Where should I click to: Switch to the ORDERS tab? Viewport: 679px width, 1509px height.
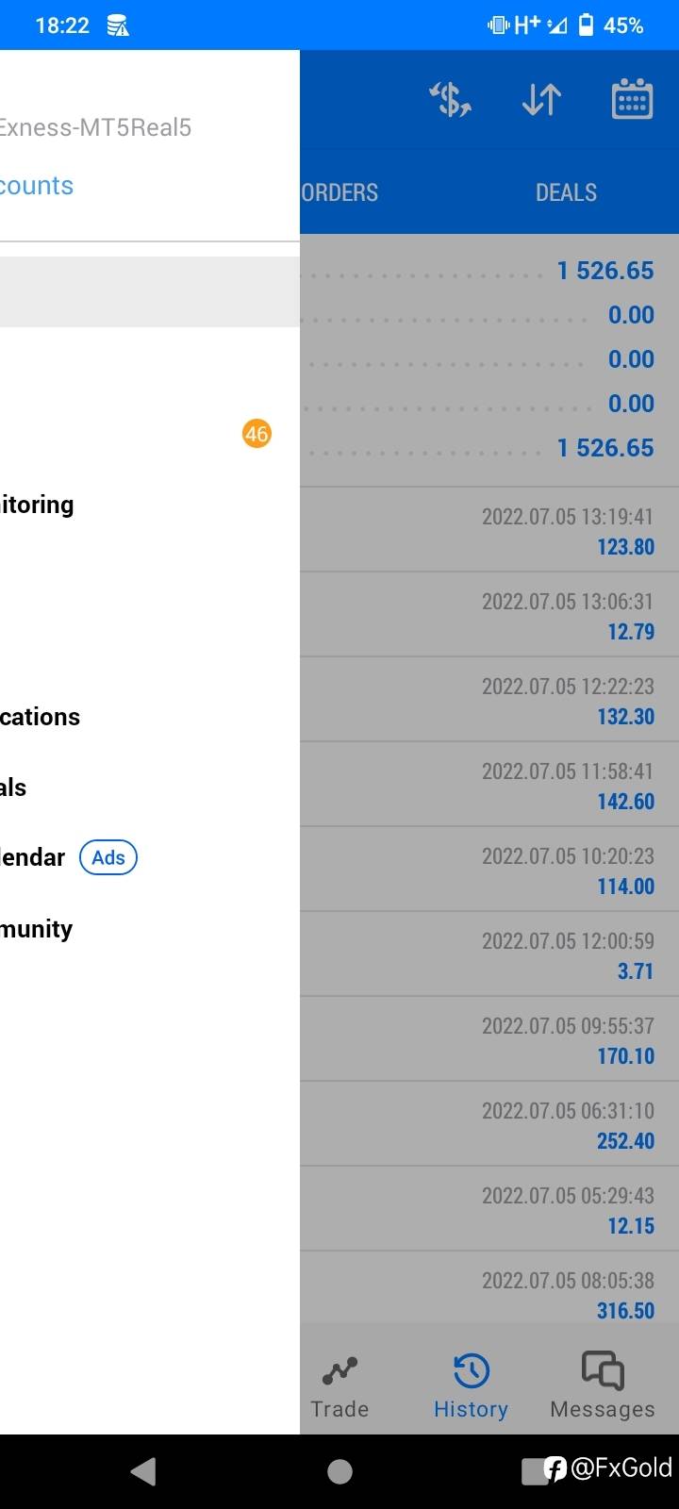click(x=340, y=192)
